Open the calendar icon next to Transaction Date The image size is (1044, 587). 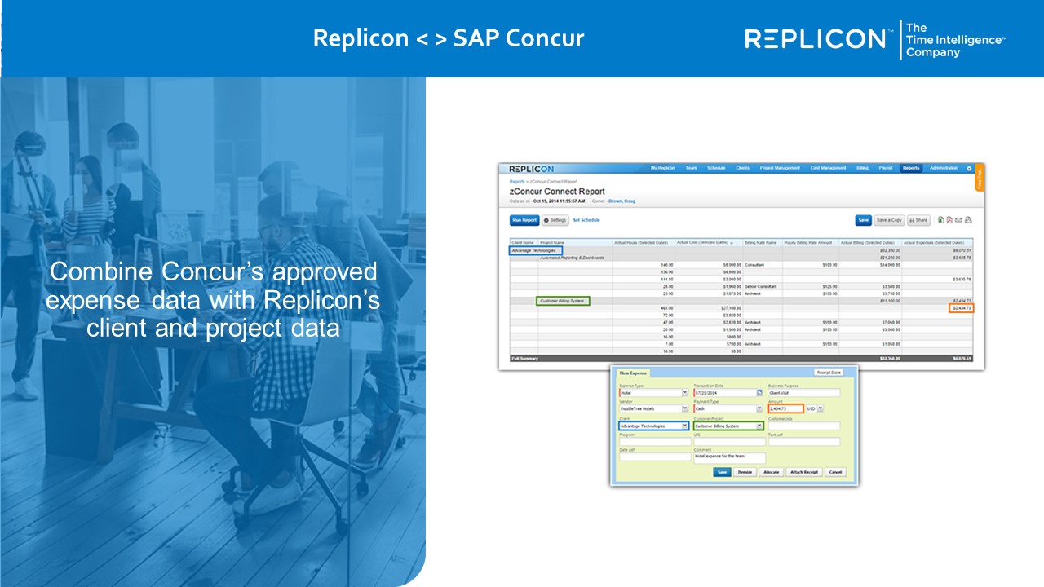(759, 392)
